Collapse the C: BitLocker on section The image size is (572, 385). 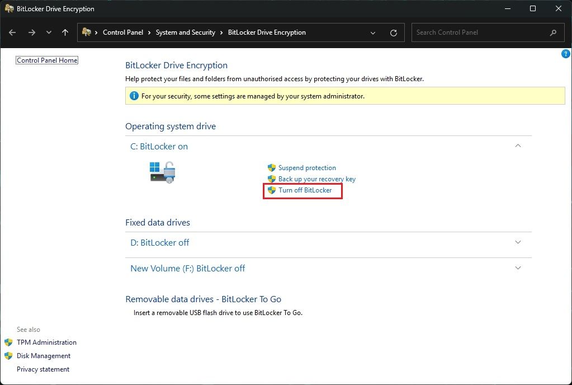pyautogui.click(x=518, y=145)
